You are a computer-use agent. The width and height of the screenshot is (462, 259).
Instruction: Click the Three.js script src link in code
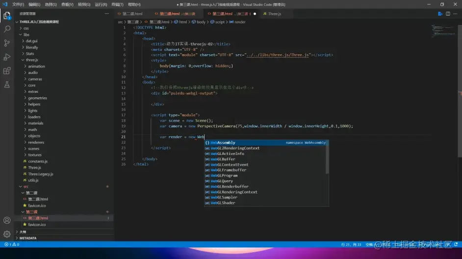click(279, 55)
